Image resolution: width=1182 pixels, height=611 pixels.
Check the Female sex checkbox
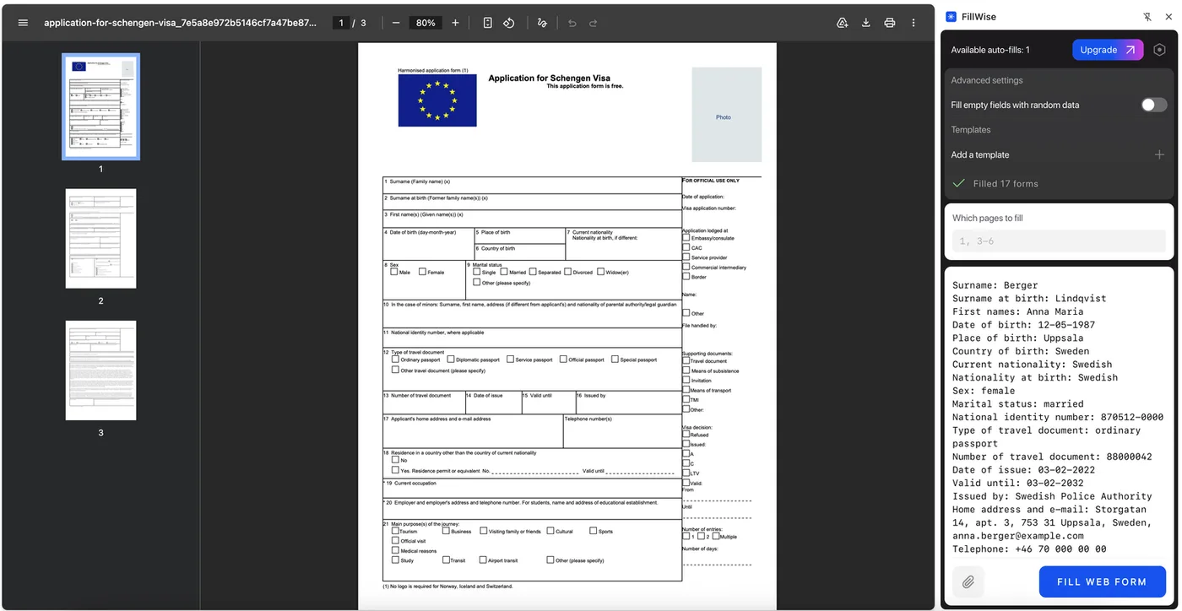point(423,272)
